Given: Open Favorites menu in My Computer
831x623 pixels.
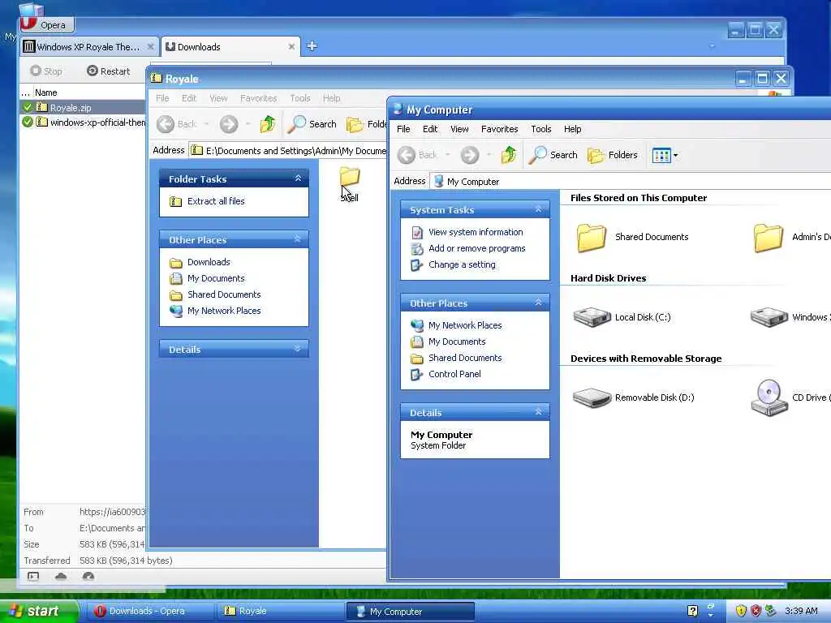Looking at the screenshot, I should tap(499, 129).
